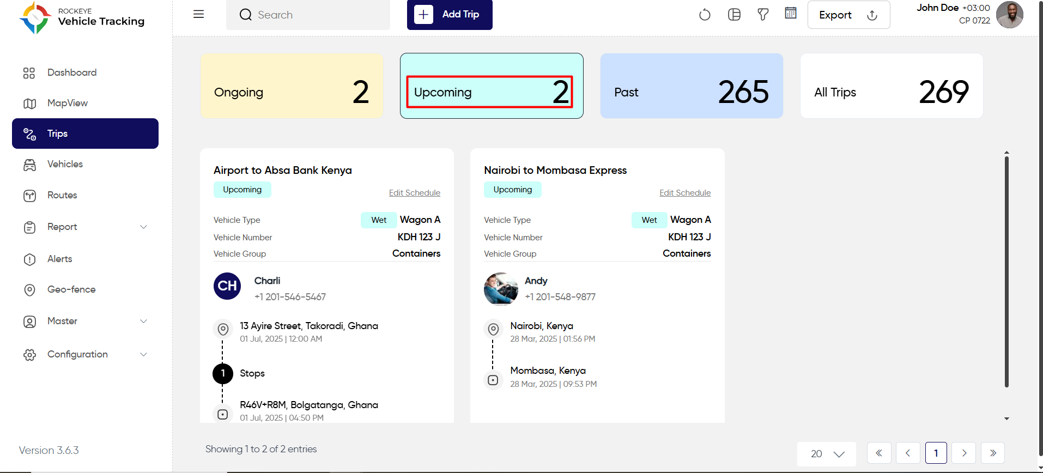Click John Doe's profile avatar

click(1010, 15)
